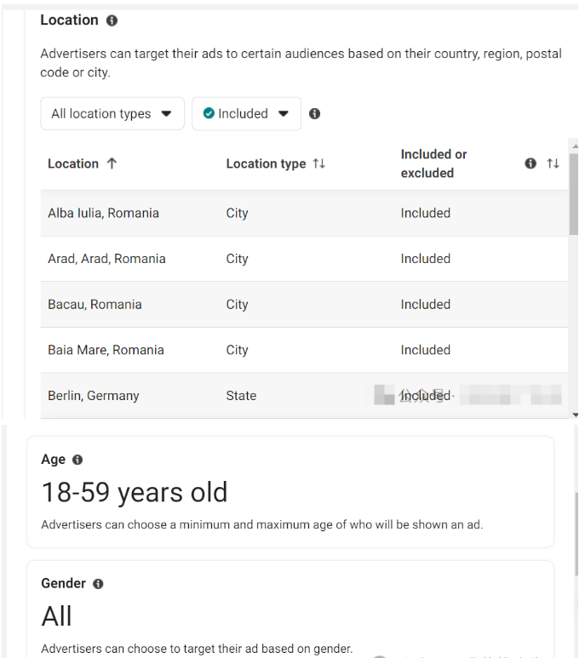
Task: Click the Location type column header
Action: click(266, 163)
